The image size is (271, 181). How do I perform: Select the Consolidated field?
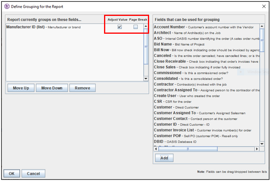[207, 79]
